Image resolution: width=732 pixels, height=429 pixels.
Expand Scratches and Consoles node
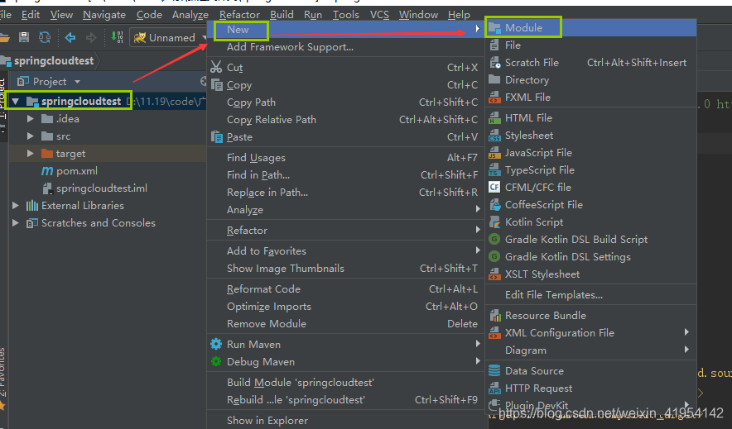tap(16, 222)
